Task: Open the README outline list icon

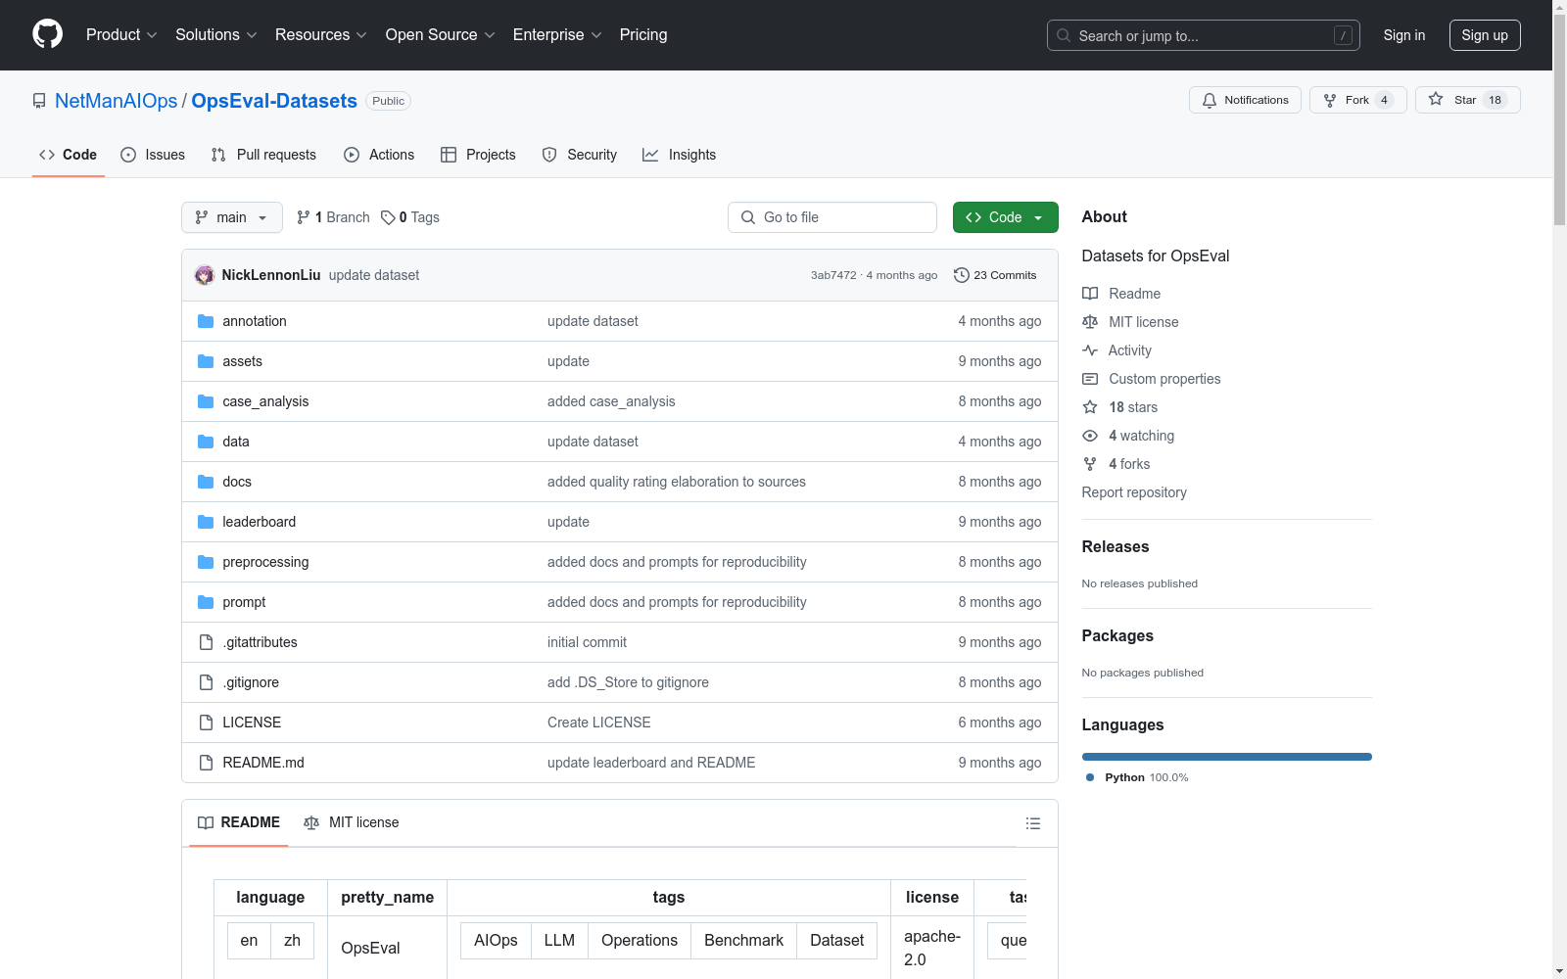Action: coord(1033,823)
